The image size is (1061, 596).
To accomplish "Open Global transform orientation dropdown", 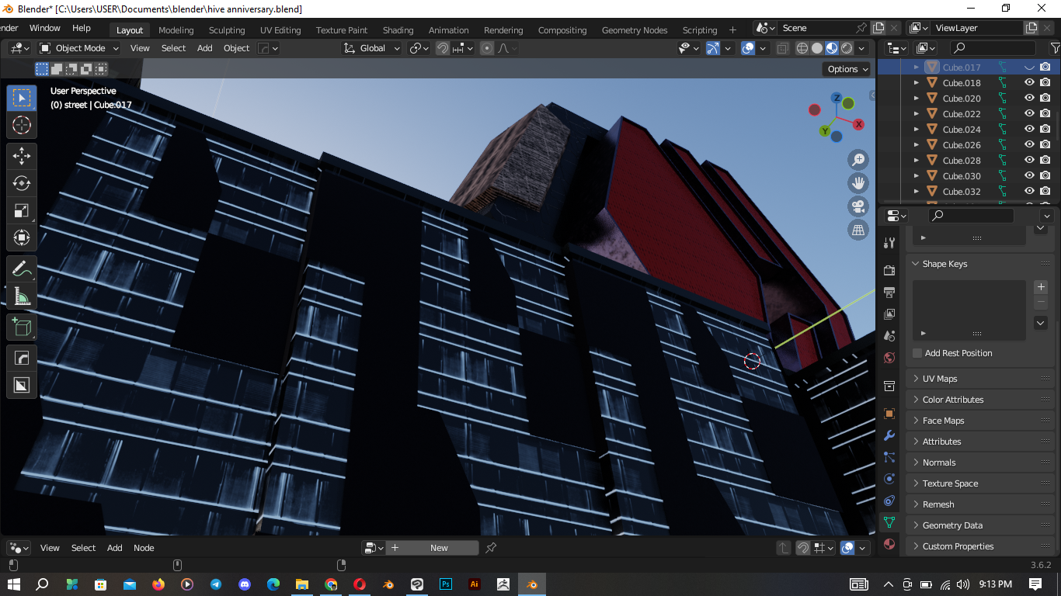I will pyautogui.click(x=372, y=48).
